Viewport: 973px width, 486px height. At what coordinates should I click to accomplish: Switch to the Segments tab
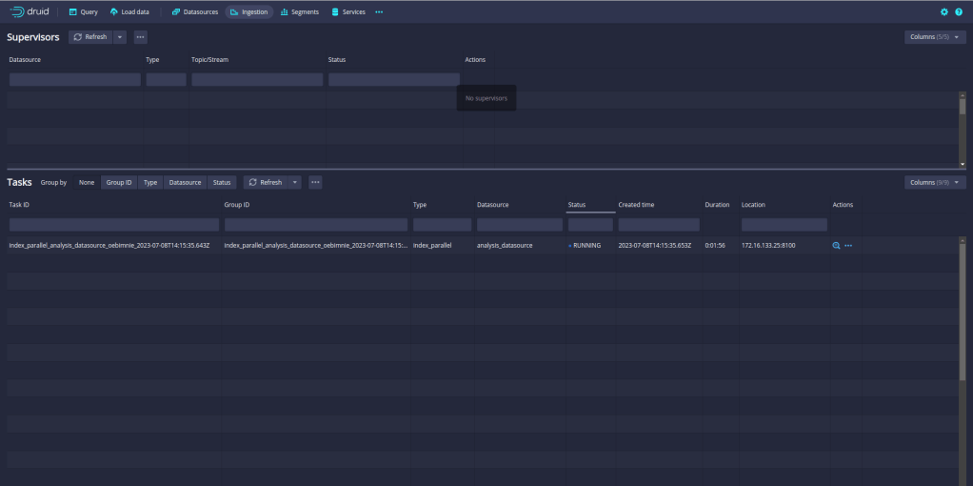(x=300, y=12)
